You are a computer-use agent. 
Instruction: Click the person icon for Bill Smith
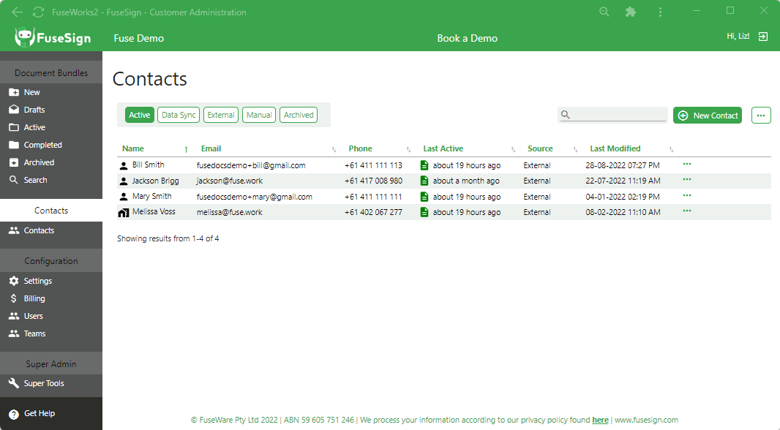[x=124, y=165]
